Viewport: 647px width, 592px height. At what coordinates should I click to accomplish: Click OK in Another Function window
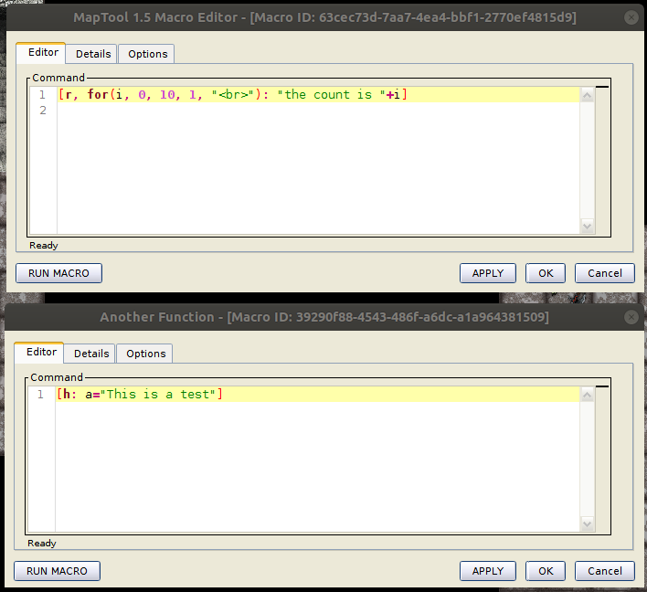(546, 571)
